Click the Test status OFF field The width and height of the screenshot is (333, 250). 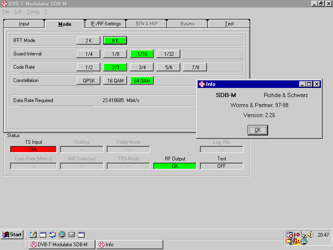(x=222, y=166)
